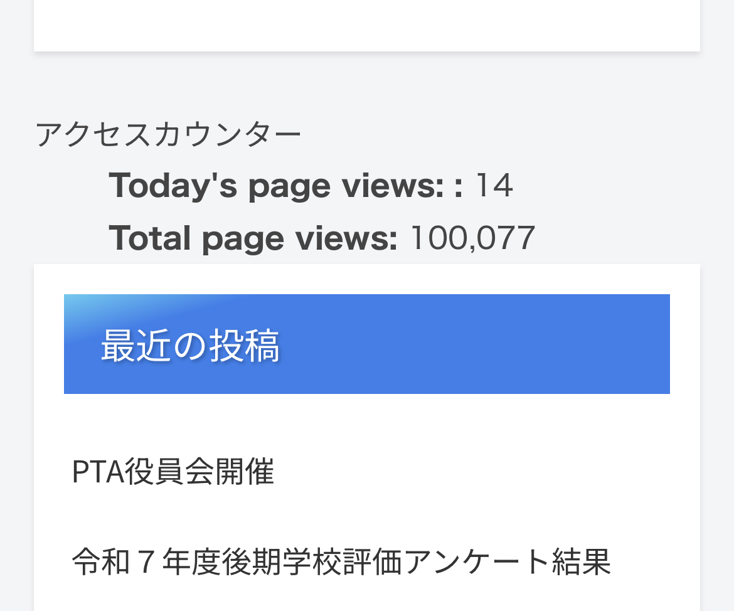Click the stray colon before 14

point(458,186)
